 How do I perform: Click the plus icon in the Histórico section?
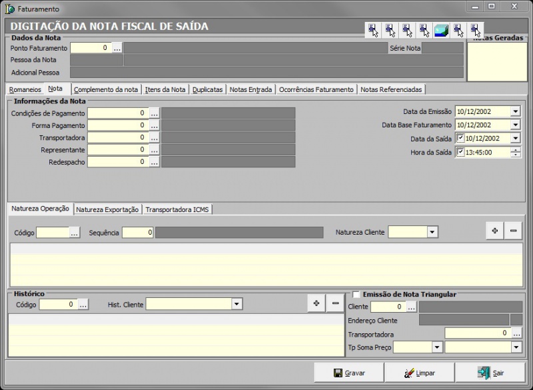pos(317,304)
